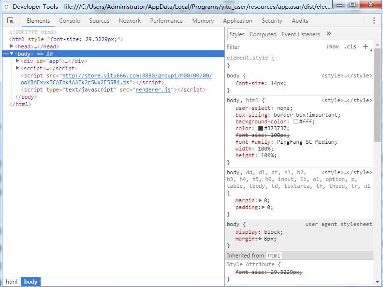Expand the margin shorthand property

[x=260, y=200]
